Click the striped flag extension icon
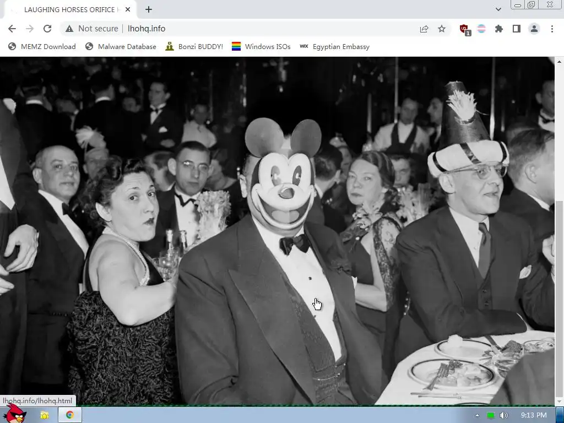 [481, 29]
